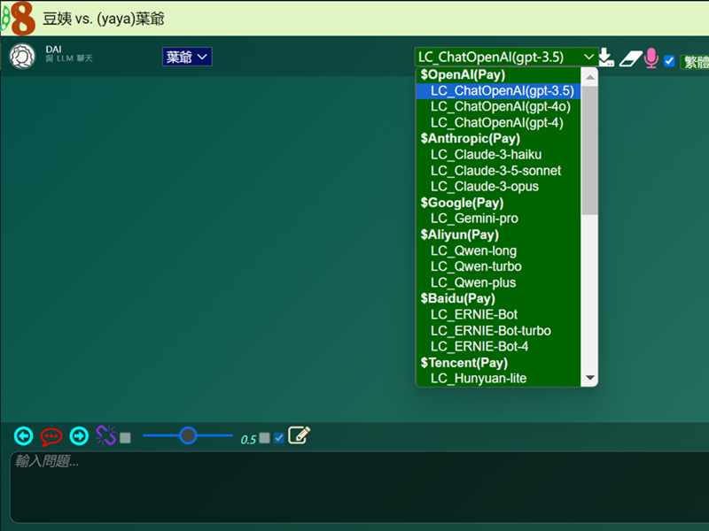Click the question input text box
709x531 pixels.
[354, 487]
